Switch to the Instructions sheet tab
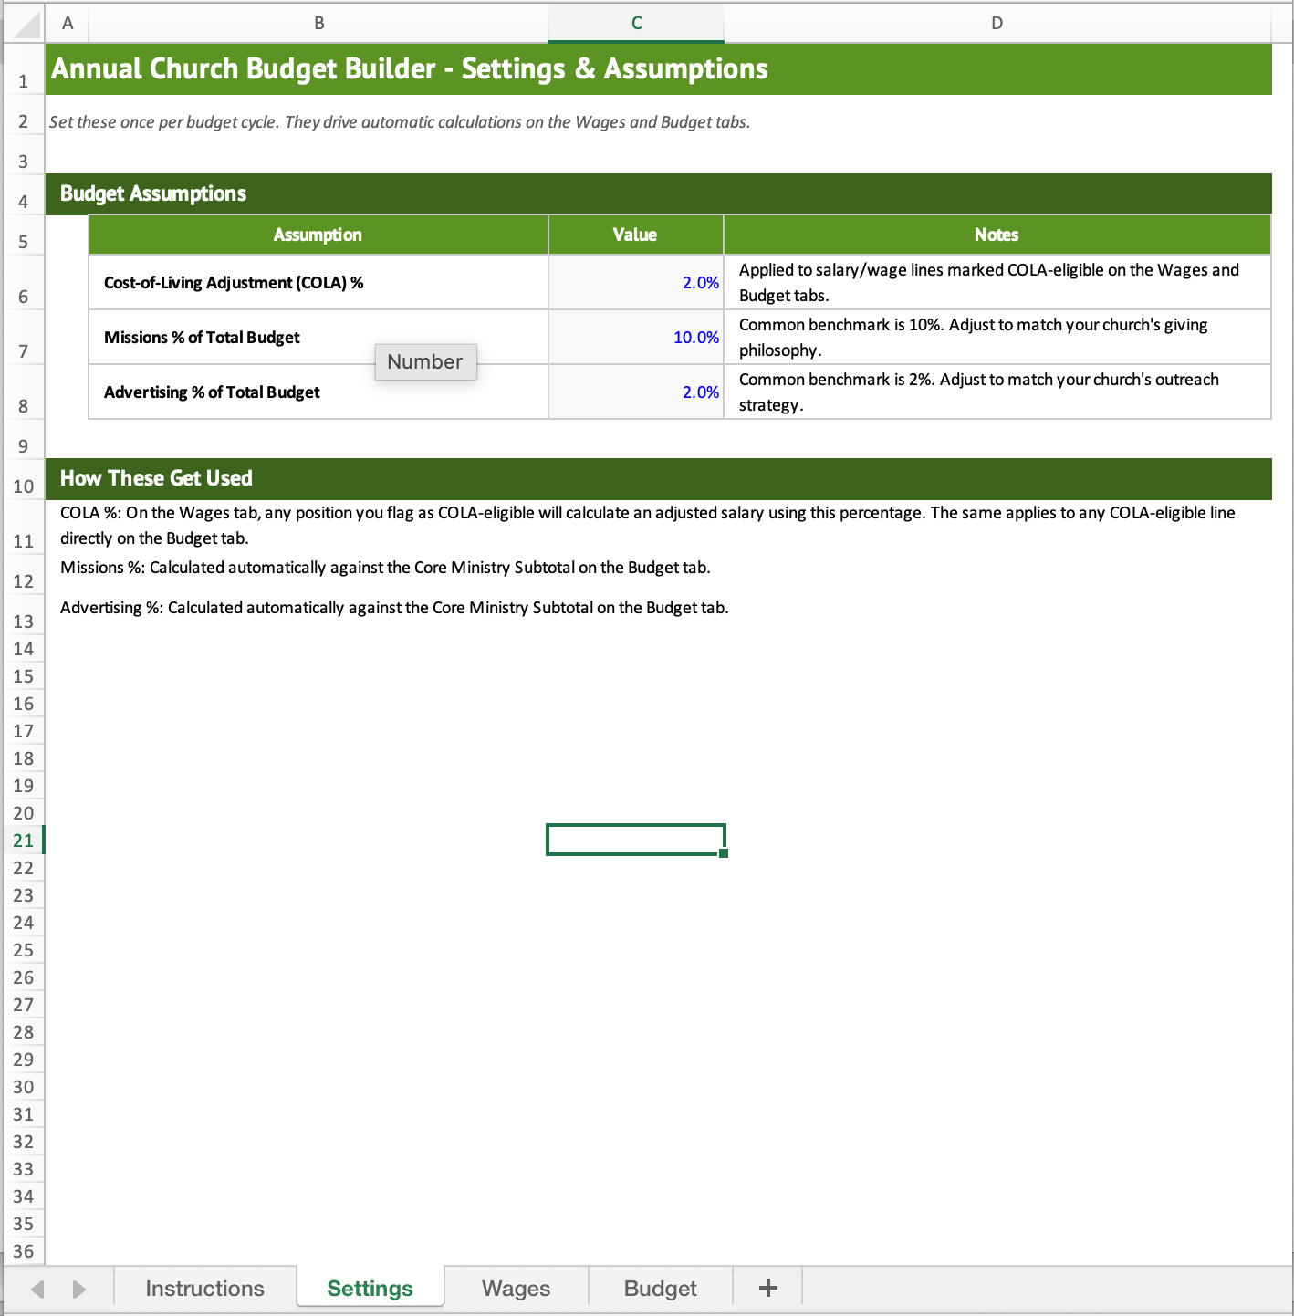This screenshot has height=1316, width=1294. (x=204, y=1288)
